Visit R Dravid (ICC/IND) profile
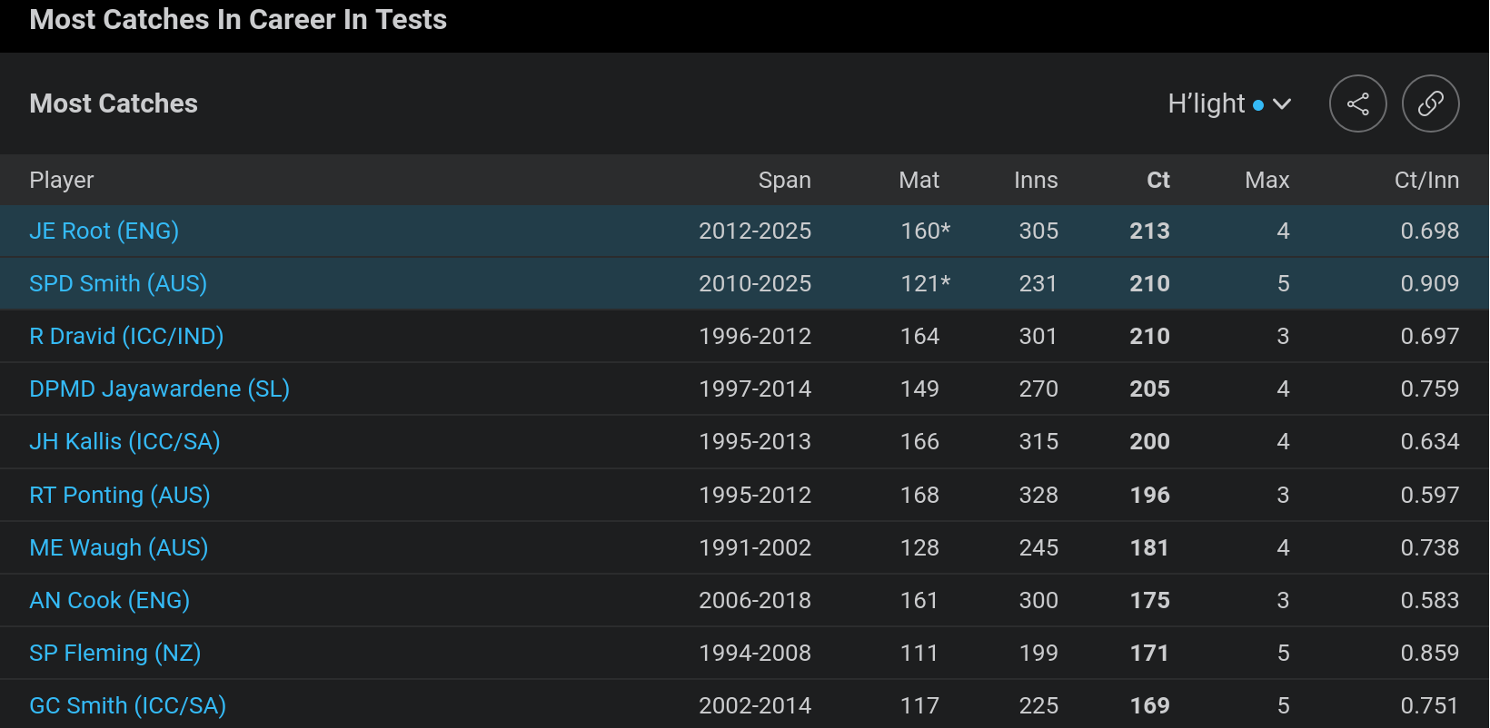Viewport: 1490px width, 728px height. click(126, 336)
